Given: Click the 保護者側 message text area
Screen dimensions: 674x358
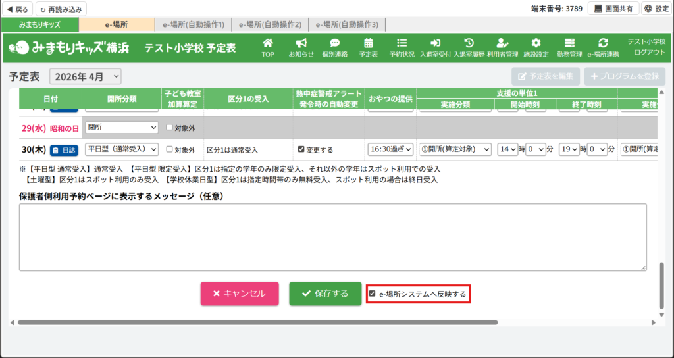Looking at the screenshot, I should [x=332, y=237].
